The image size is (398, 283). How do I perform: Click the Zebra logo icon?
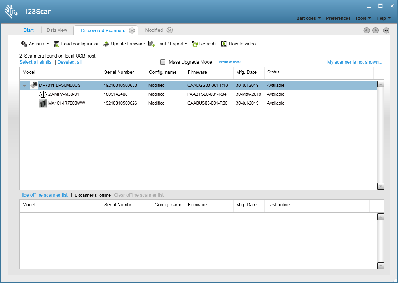[x=12, y=11]
